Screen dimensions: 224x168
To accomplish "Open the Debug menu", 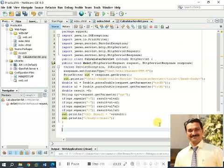I will [69, 7].
